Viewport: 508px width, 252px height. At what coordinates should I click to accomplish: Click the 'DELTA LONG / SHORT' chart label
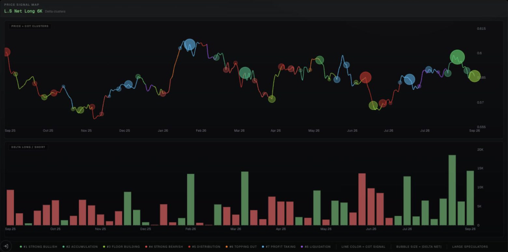pos(28,147)
